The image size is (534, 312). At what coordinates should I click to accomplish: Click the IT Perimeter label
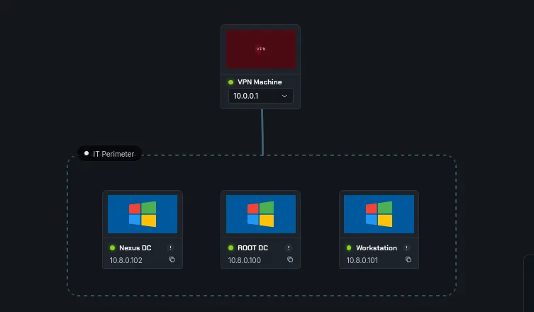(x=110, y=154)
